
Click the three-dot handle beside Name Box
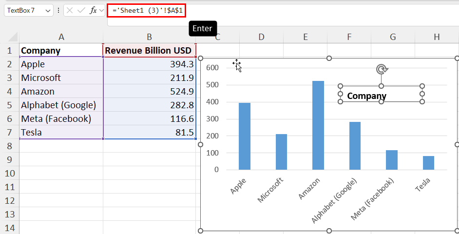point(58,11)
